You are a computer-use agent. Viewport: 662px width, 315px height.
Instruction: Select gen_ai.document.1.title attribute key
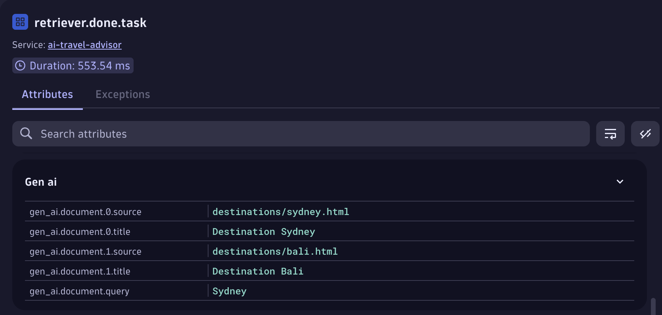[80, 271]
